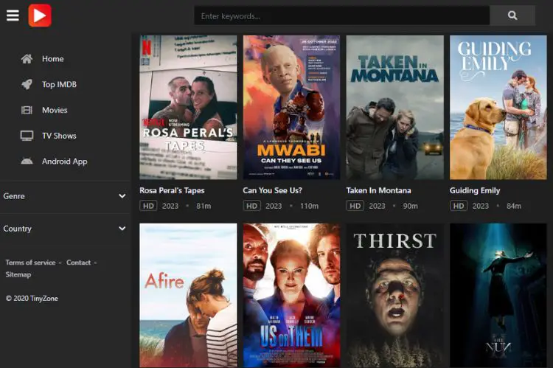Open the Terms of service link
Viewport: 553px width, 368px height.
(x=30, y=263)
